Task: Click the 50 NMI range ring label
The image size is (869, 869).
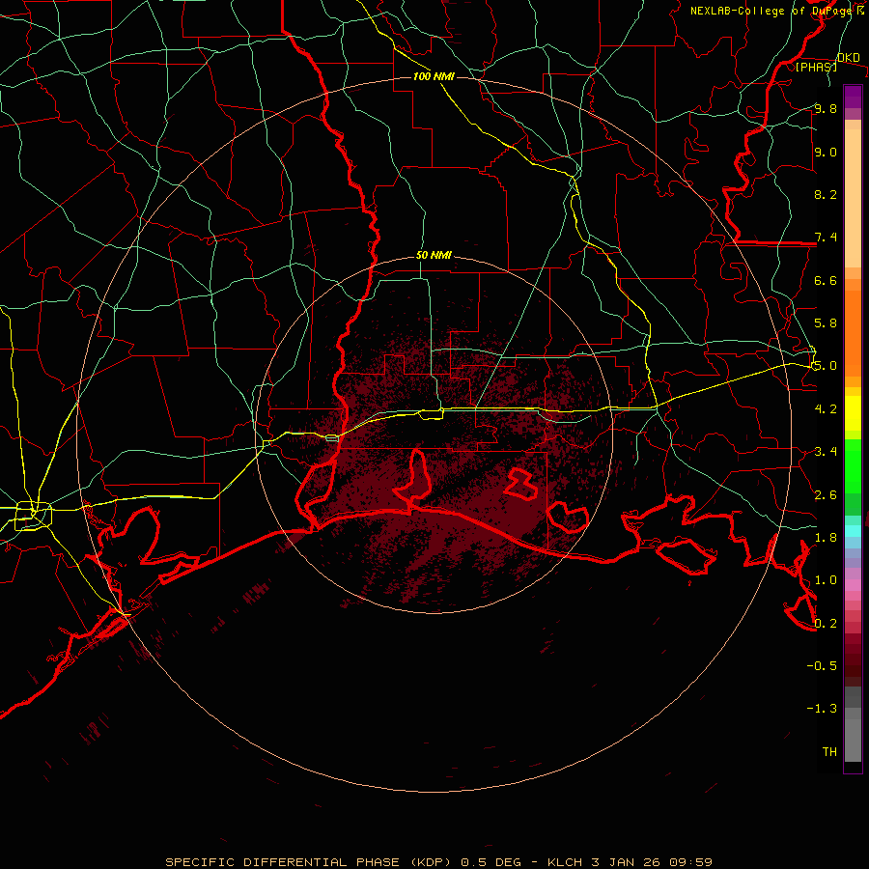Action: pos(434,255)
